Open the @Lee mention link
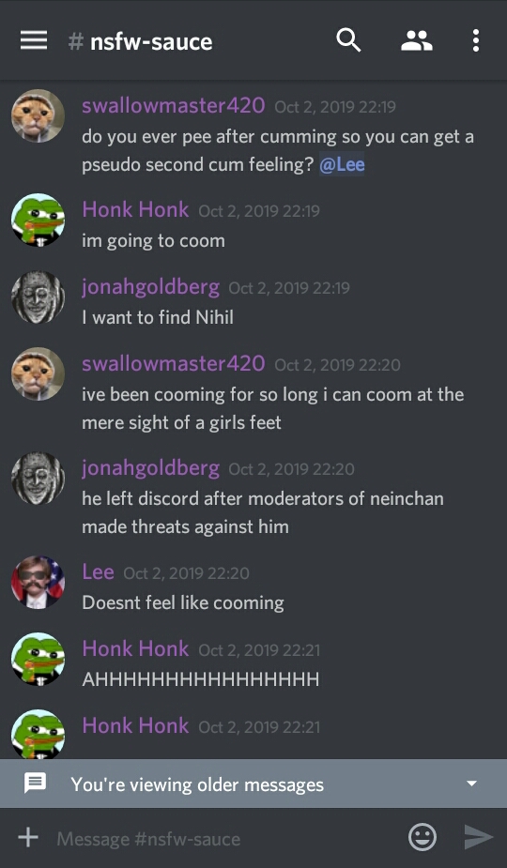The height and width of the screenshot is (868, 507). 342,165
